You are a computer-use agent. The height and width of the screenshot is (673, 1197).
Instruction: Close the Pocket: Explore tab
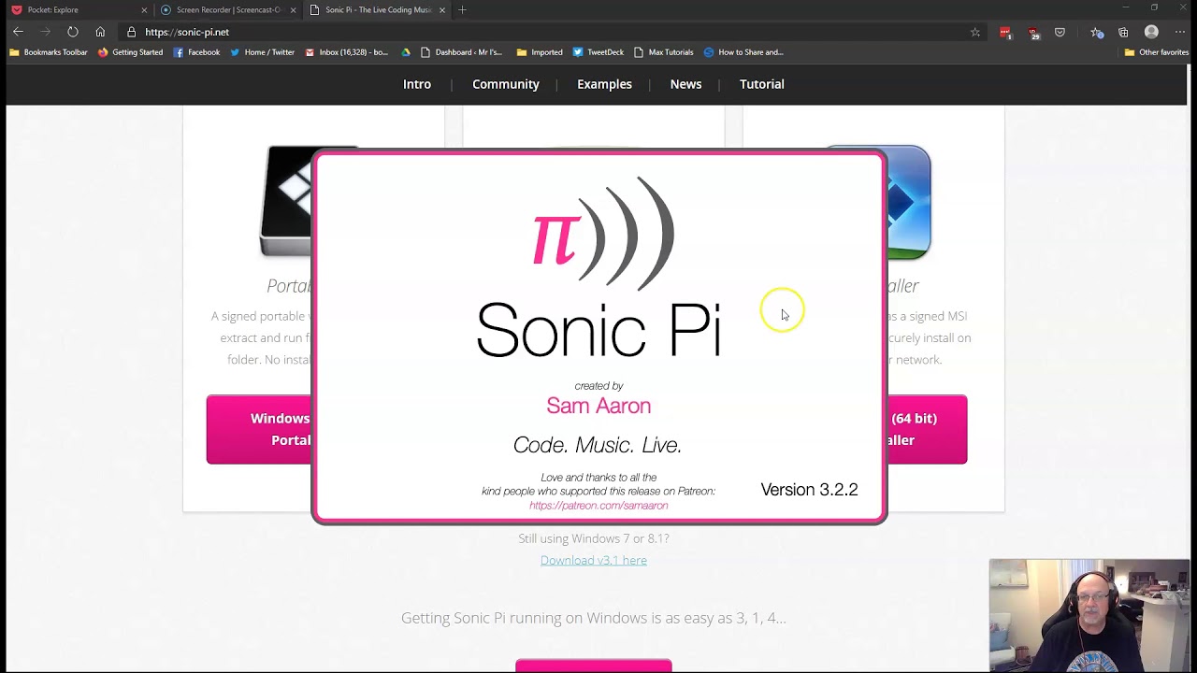click(144, 10)
